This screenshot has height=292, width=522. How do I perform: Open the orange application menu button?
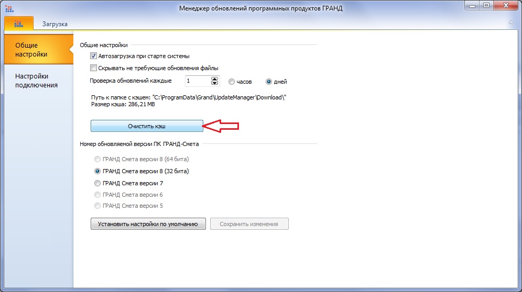click(x=19, y=23)
